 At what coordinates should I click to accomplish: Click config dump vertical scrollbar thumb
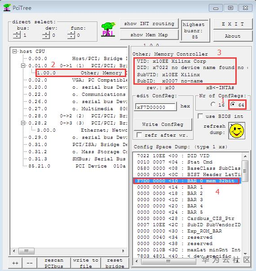(245, 171)
